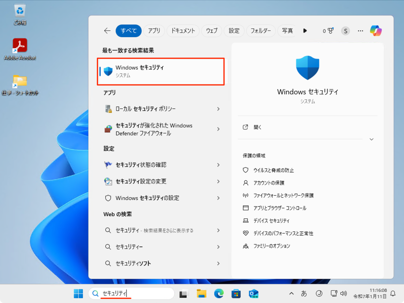Switch to the アプリ filter tab
Image resolution: width=404 pixels, height=303 pixels.
[154, 31]
